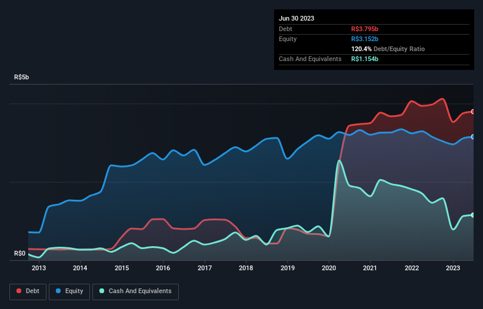Viewport: 483px width, 309px height.
Task: Click the R$0 y-axis label
Action: click(x=20, y=254)
